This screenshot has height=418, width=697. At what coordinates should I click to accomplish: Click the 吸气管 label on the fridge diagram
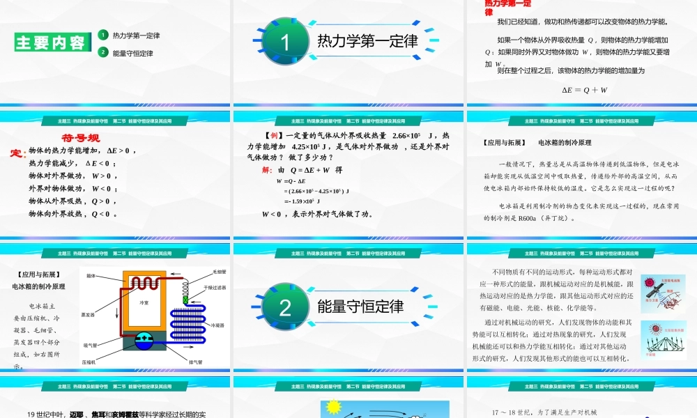tap(90, 345)
